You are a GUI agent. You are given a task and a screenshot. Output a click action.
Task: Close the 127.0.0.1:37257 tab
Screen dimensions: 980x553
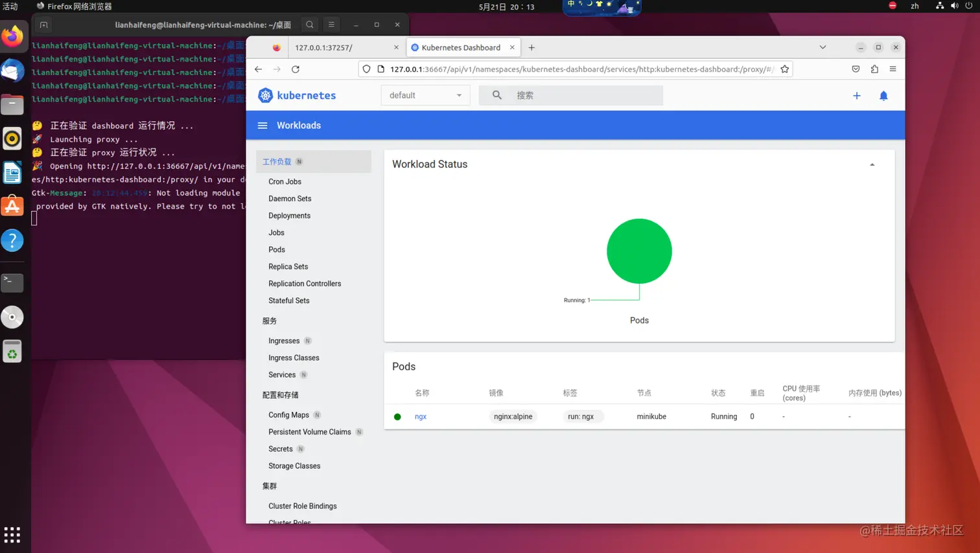pyautogui.click(x=396, y=47)
